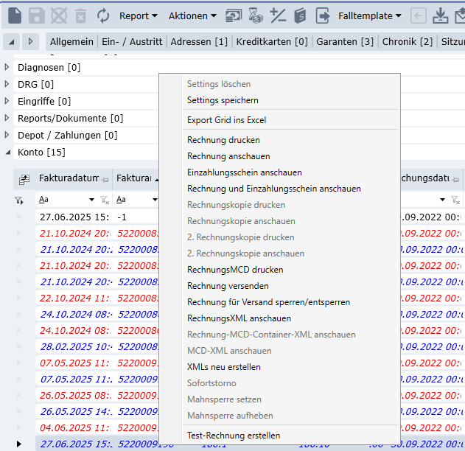The image size is (465, 451).
Task: Switch to the Garanten [3] tab
Action: click(x=345, y=41)
